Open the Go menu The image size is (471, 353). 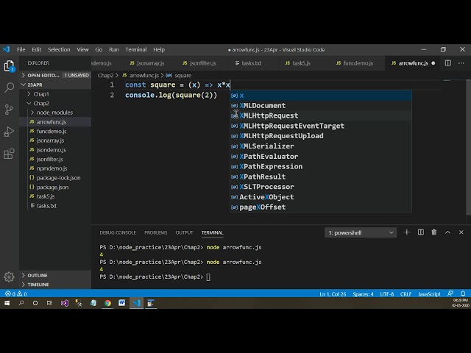pos(99,49)
